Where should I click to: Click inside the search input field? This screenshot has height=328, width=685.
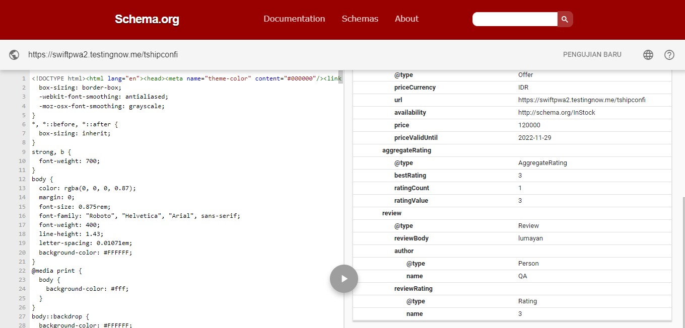(x=515, y=19)
